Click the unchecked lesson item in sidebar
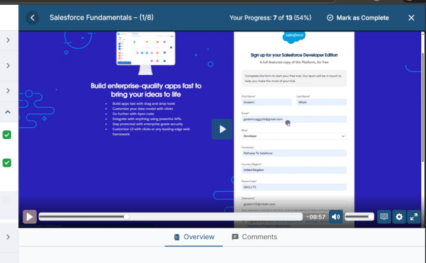Image resolution: width=426 pixels, height=263 pixels. coord(7,200)
